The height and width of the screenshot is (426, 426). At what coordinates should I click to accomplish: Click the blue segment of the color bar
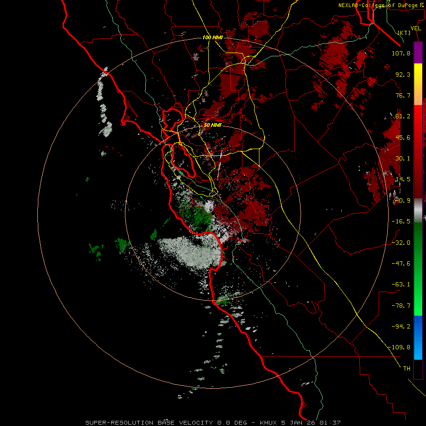click(x=418, y=337)
